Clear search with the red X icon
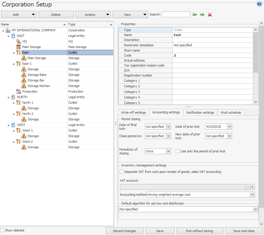 click(x=210, y=15)
